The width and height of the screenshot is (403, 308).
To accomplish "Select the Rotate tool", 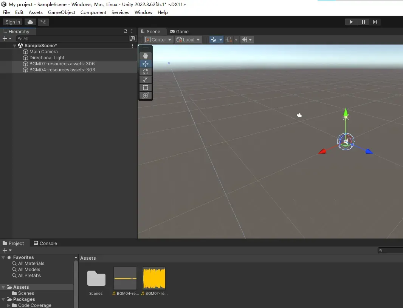I will point(146,72).
